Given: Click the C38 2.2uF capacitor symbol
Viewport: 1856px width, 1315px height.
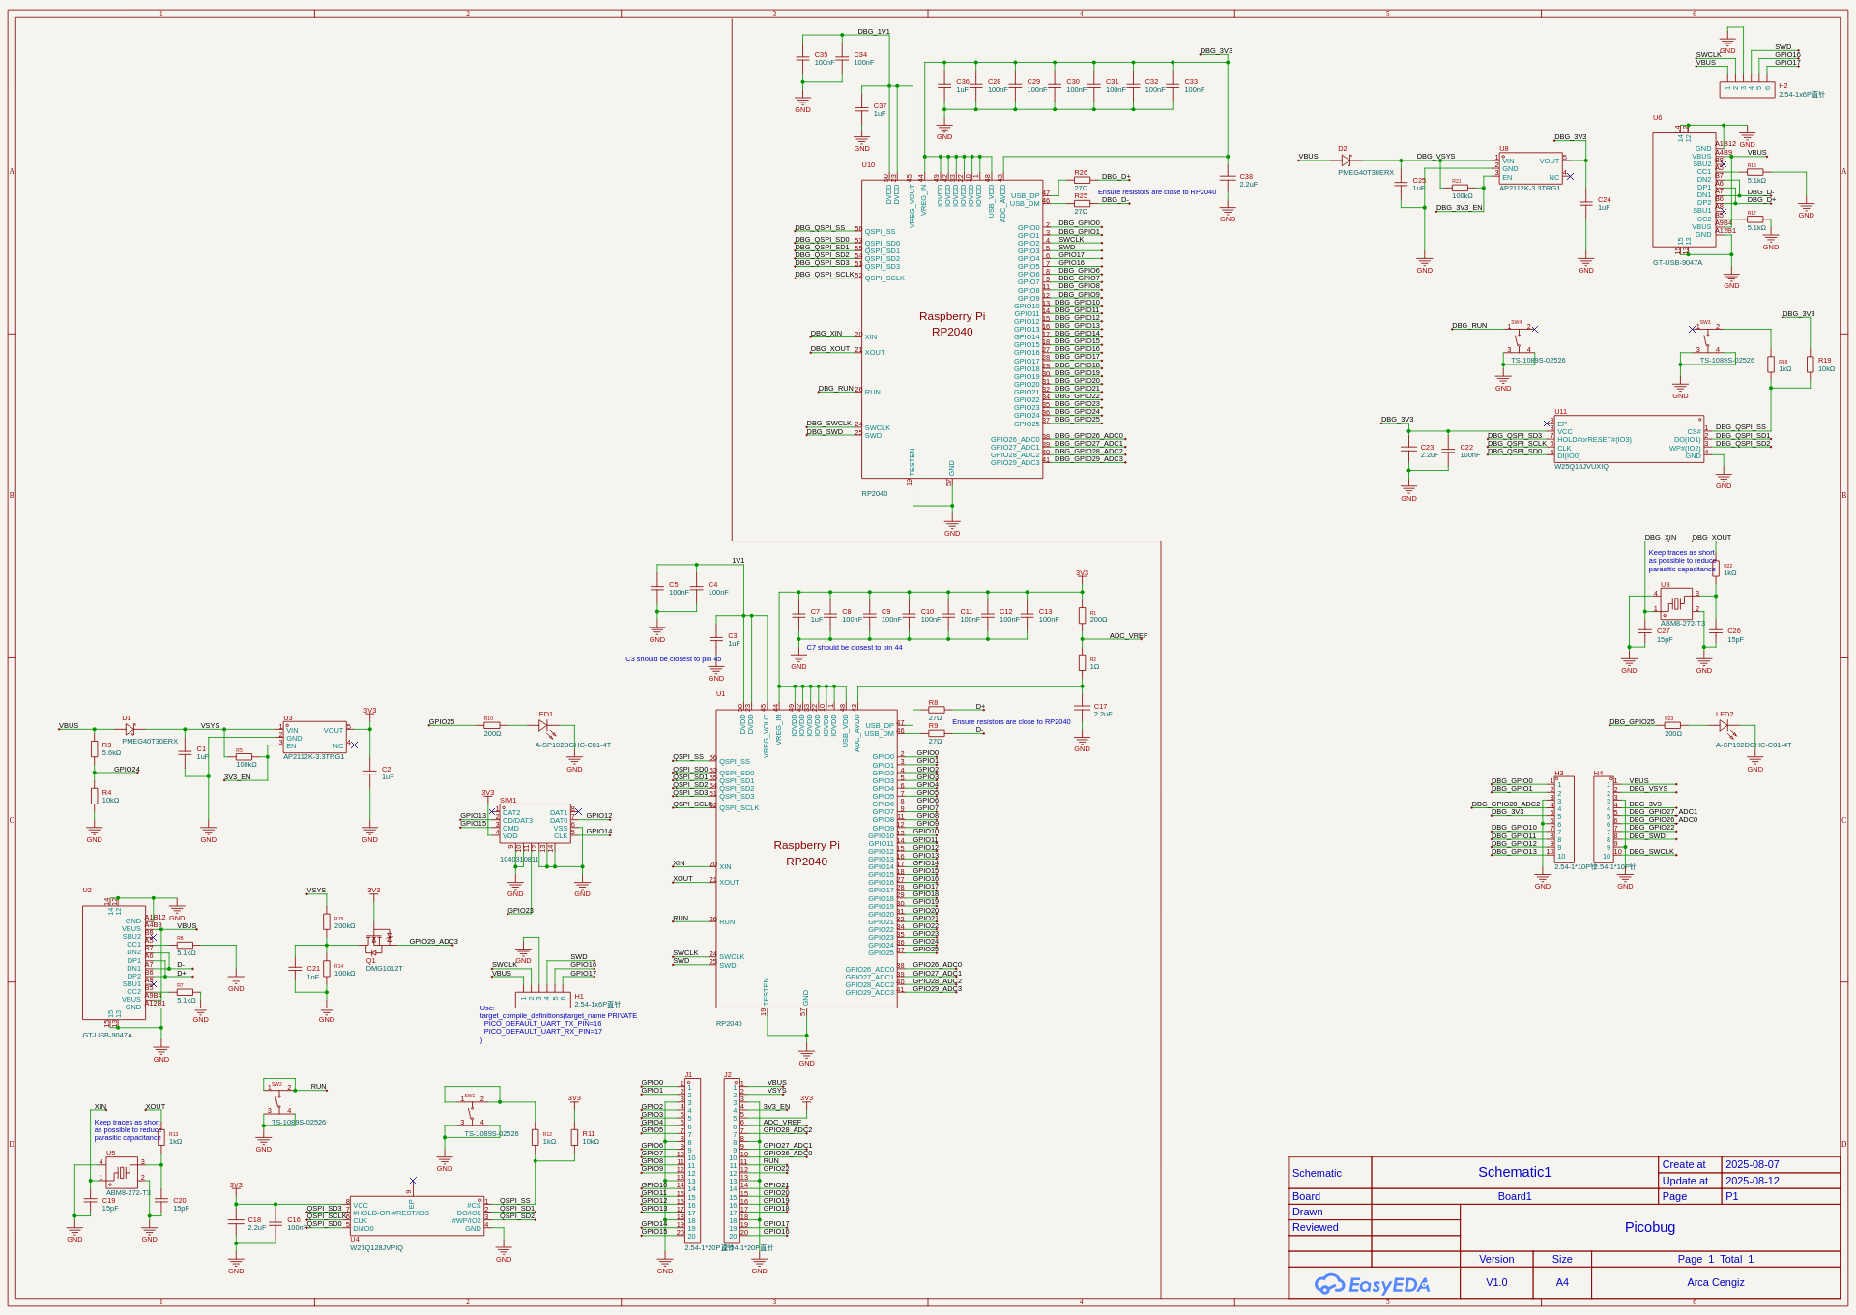Looking at the screenshot, I should (x=1228, y=180).
